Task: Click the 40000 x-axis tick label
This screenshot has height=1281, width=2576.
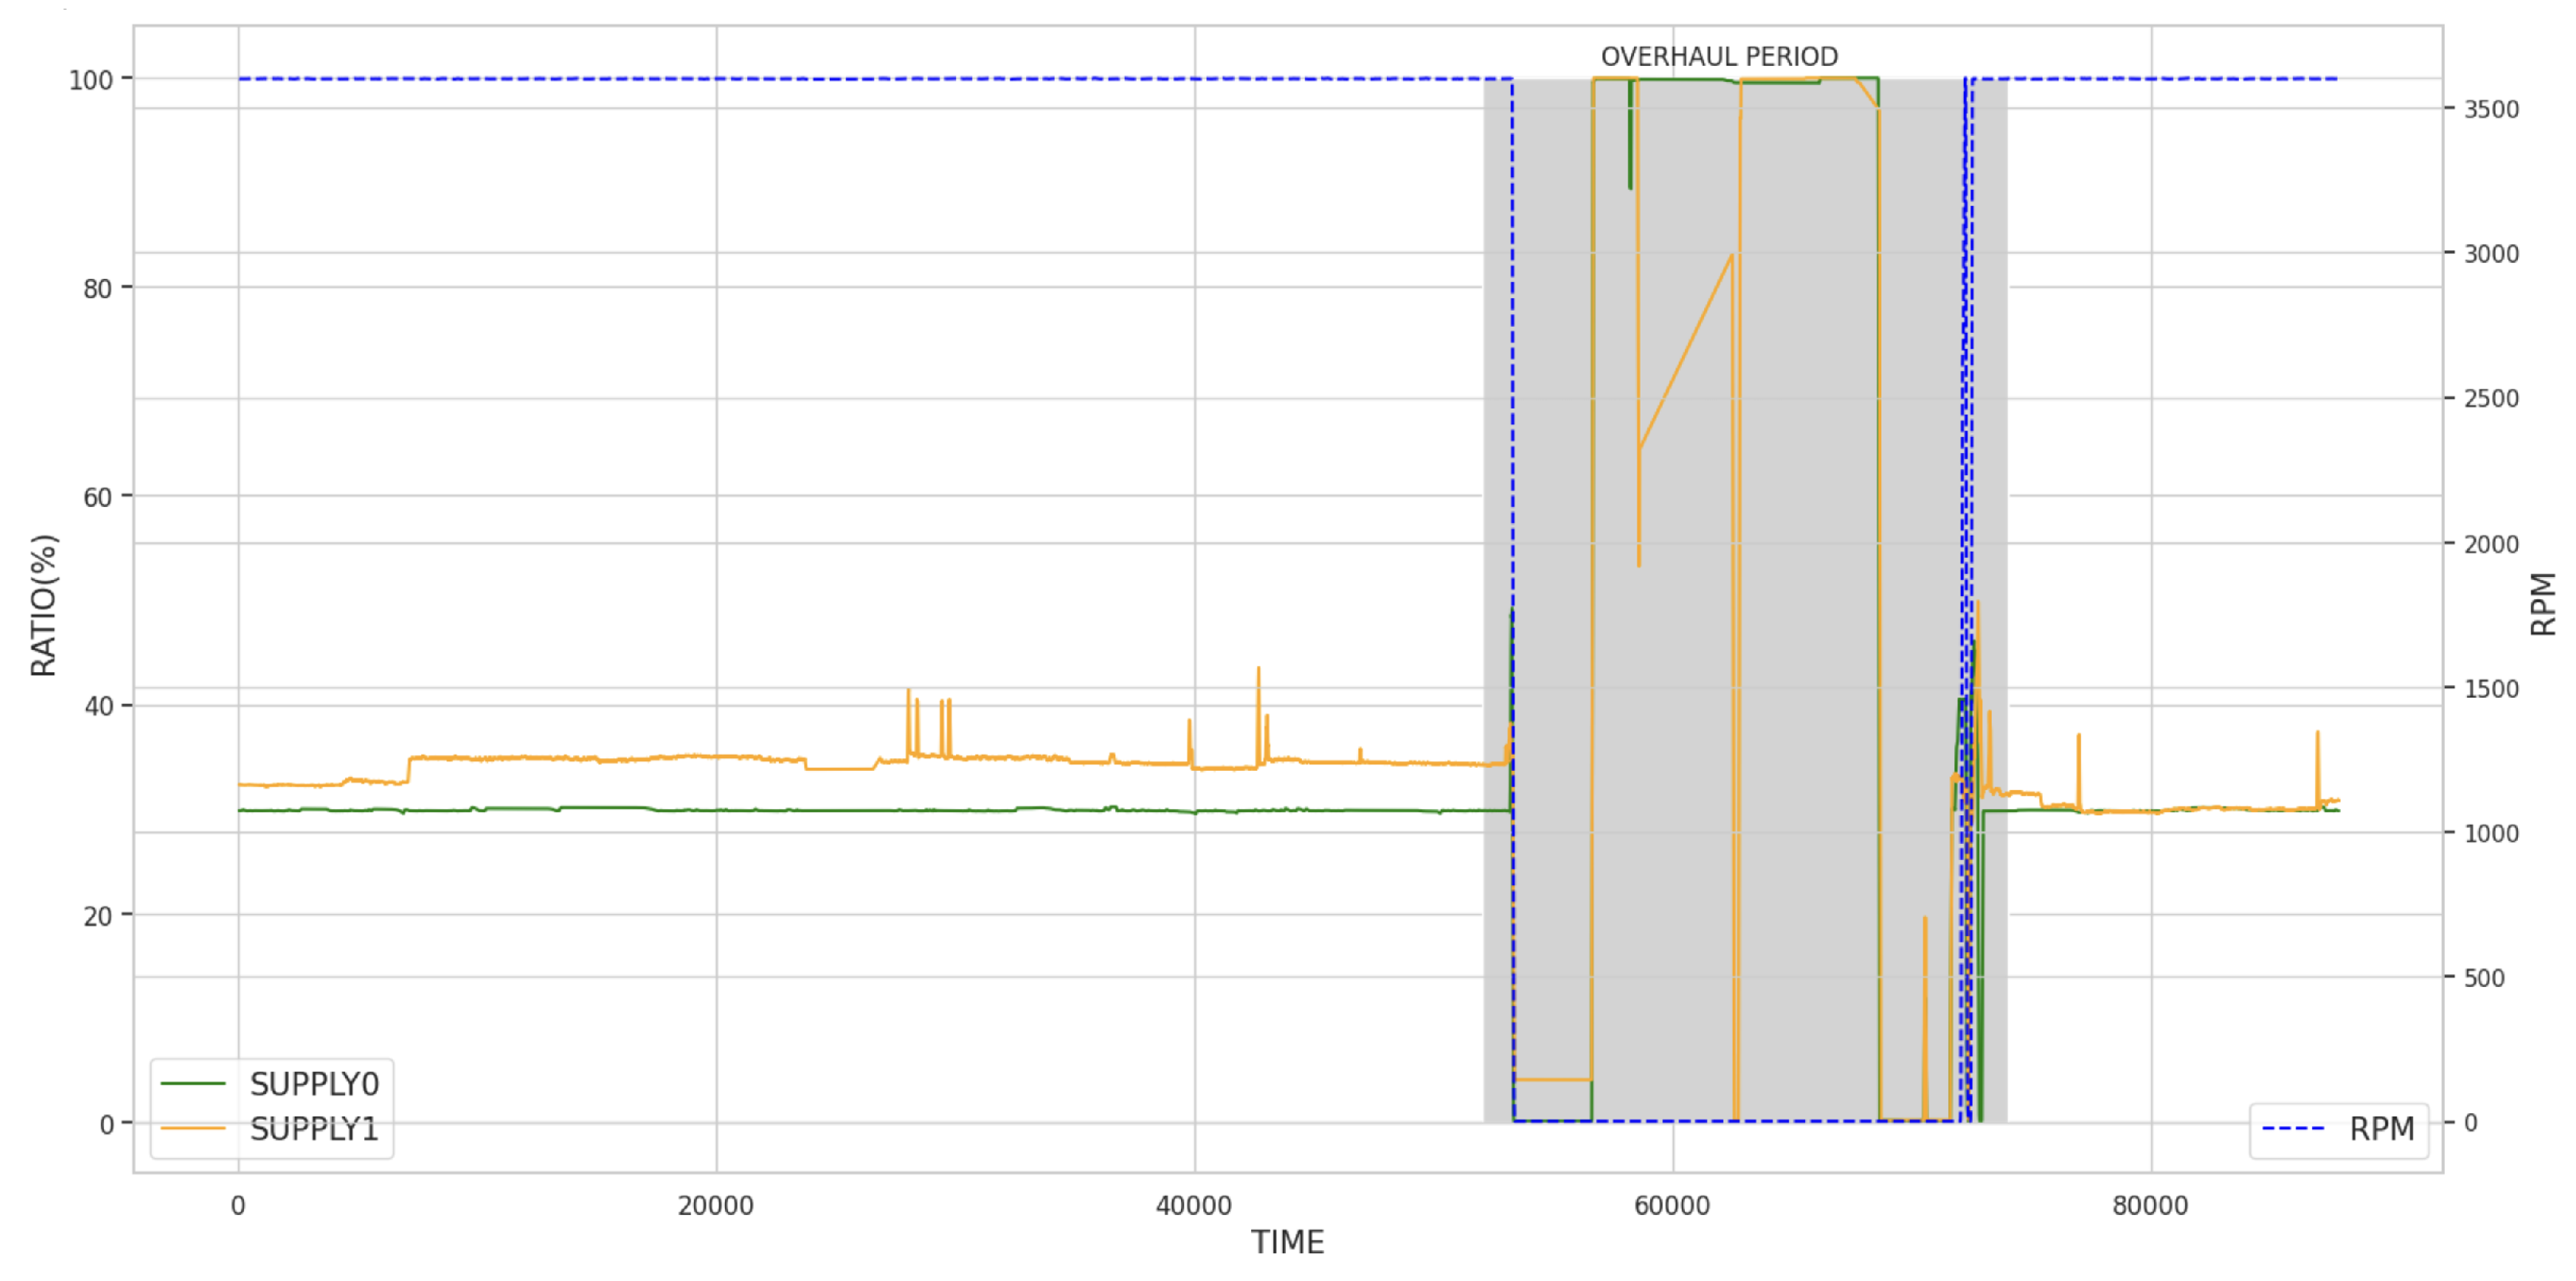Action: point(1193,1206)
